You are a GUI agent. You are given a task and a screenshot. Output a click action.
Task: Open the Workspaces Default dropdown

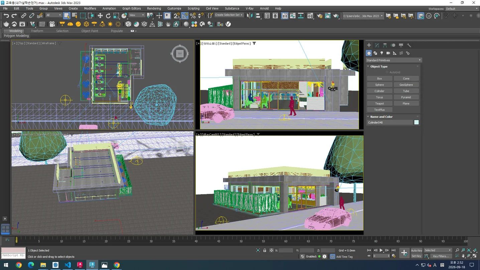(462, 9)
